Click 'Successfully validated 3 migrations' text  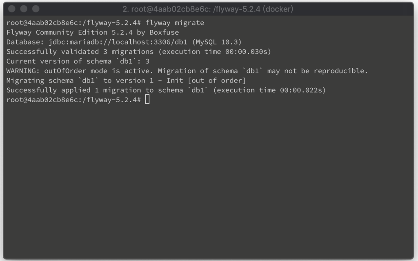(x=80, y=51)
